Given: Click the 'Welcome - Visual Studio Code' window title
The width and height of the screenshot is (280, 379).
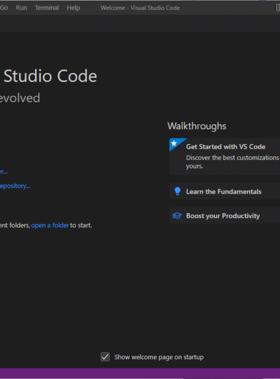Looking at the screenshot, I should (140, 8).
